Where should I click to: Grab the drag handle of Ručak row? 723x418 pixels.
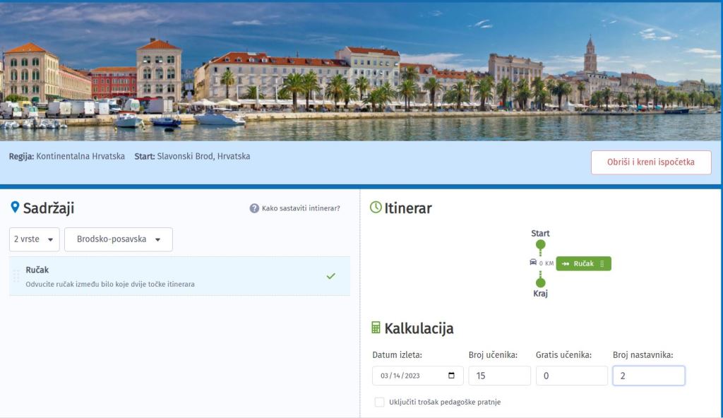click(x=16, y=276)
